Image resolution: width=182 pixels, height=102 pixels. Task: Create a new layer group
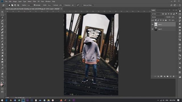pos(167,76)
